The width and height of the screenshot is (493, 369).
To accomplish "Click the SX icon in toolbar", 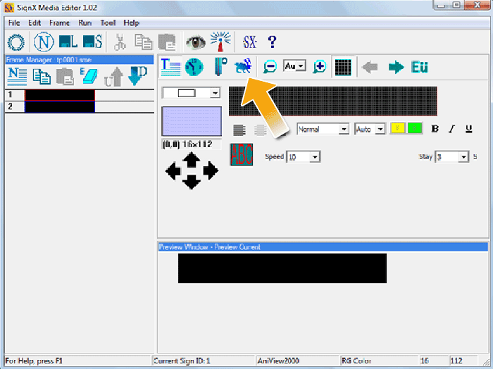I will point(250,42).
